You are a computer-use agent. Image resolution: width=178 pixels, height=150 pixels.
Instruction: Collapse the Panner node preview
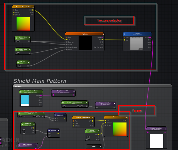(126, 117)
